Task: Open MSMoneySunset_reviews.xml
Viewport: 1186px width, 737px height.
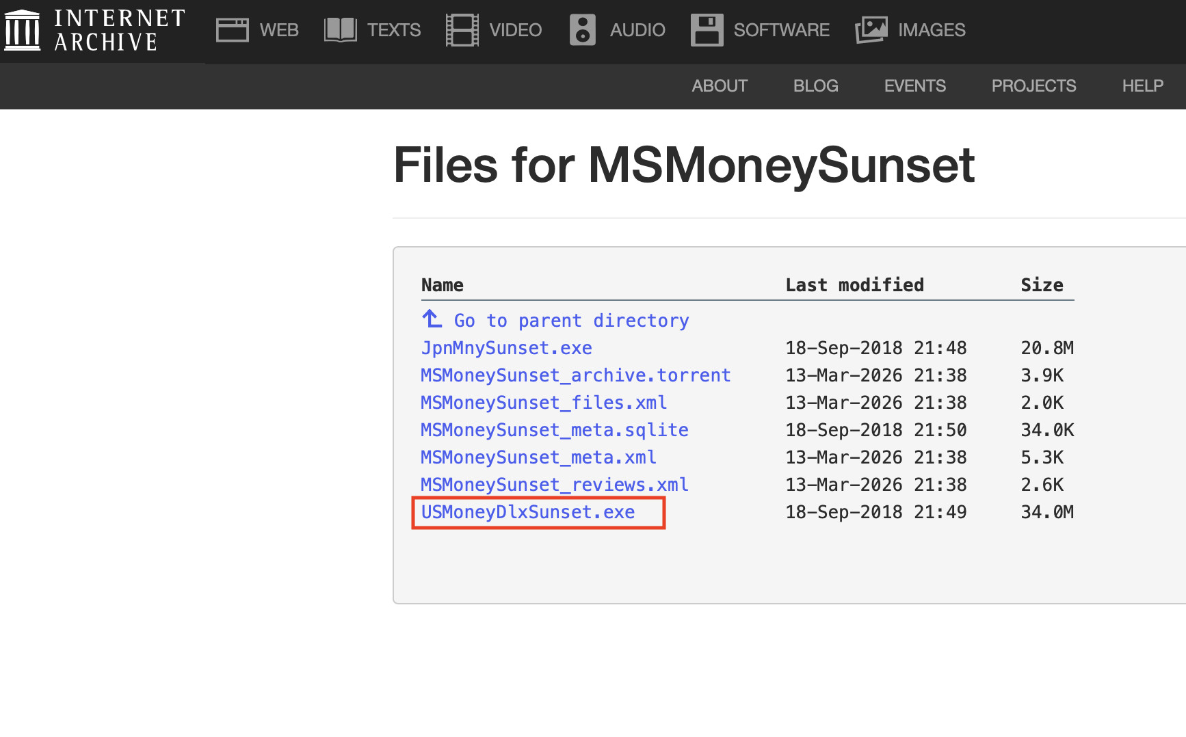Action: click(x=555, y=485)
